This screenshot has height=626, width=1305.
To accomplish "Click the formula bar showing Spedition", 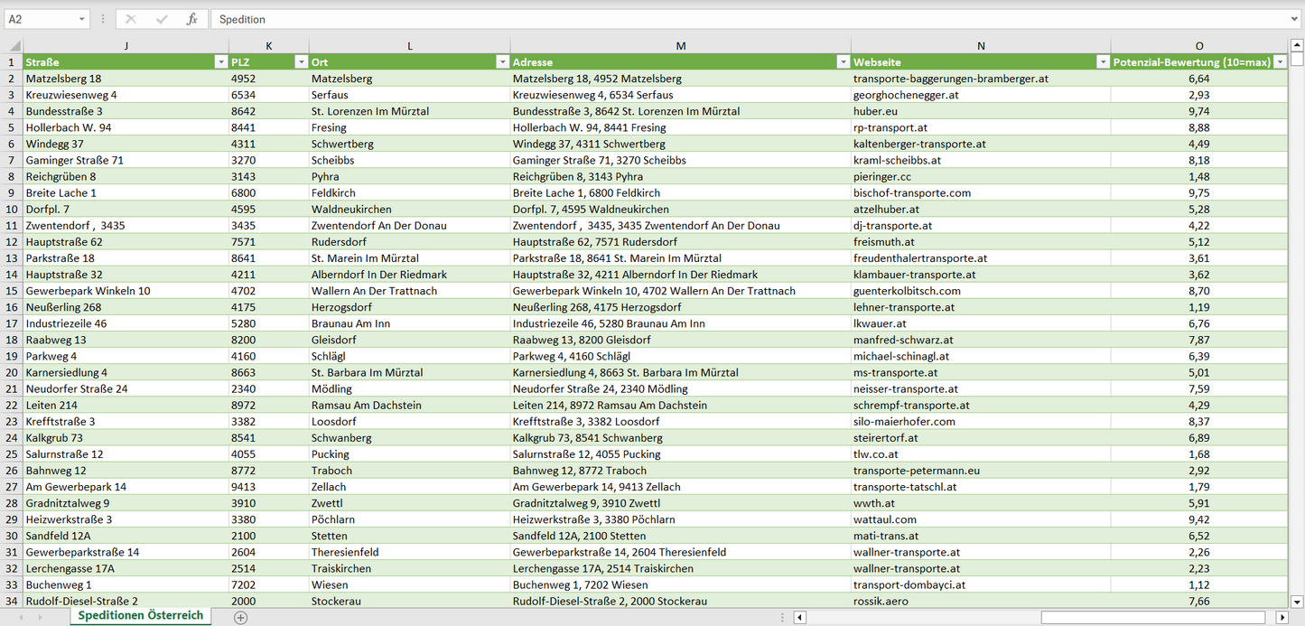I will tap(750, 19).
